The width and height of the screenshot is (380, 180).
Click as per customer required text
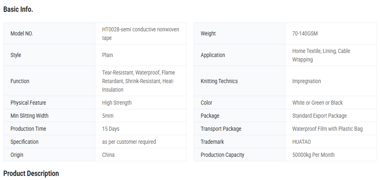(129, 142)
